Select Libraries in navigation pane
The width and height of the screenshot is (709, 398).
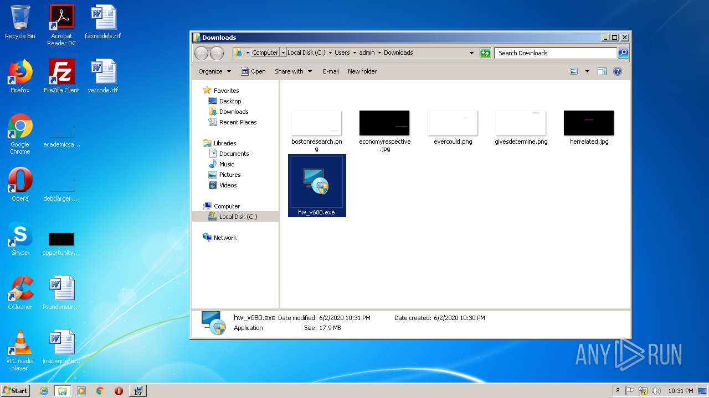point(220,143)
